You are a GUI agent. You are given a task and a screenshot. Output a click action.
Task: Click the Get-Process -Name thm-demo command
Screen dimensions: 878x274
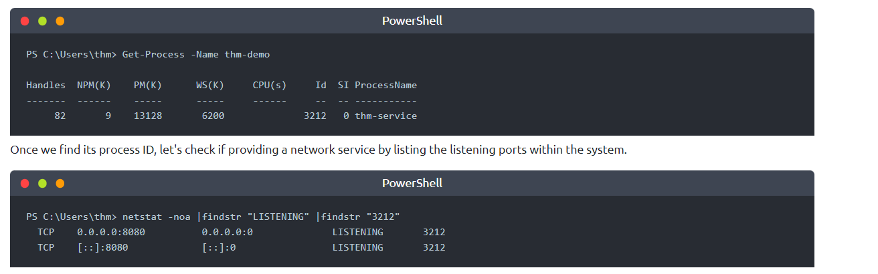(195, 54)
